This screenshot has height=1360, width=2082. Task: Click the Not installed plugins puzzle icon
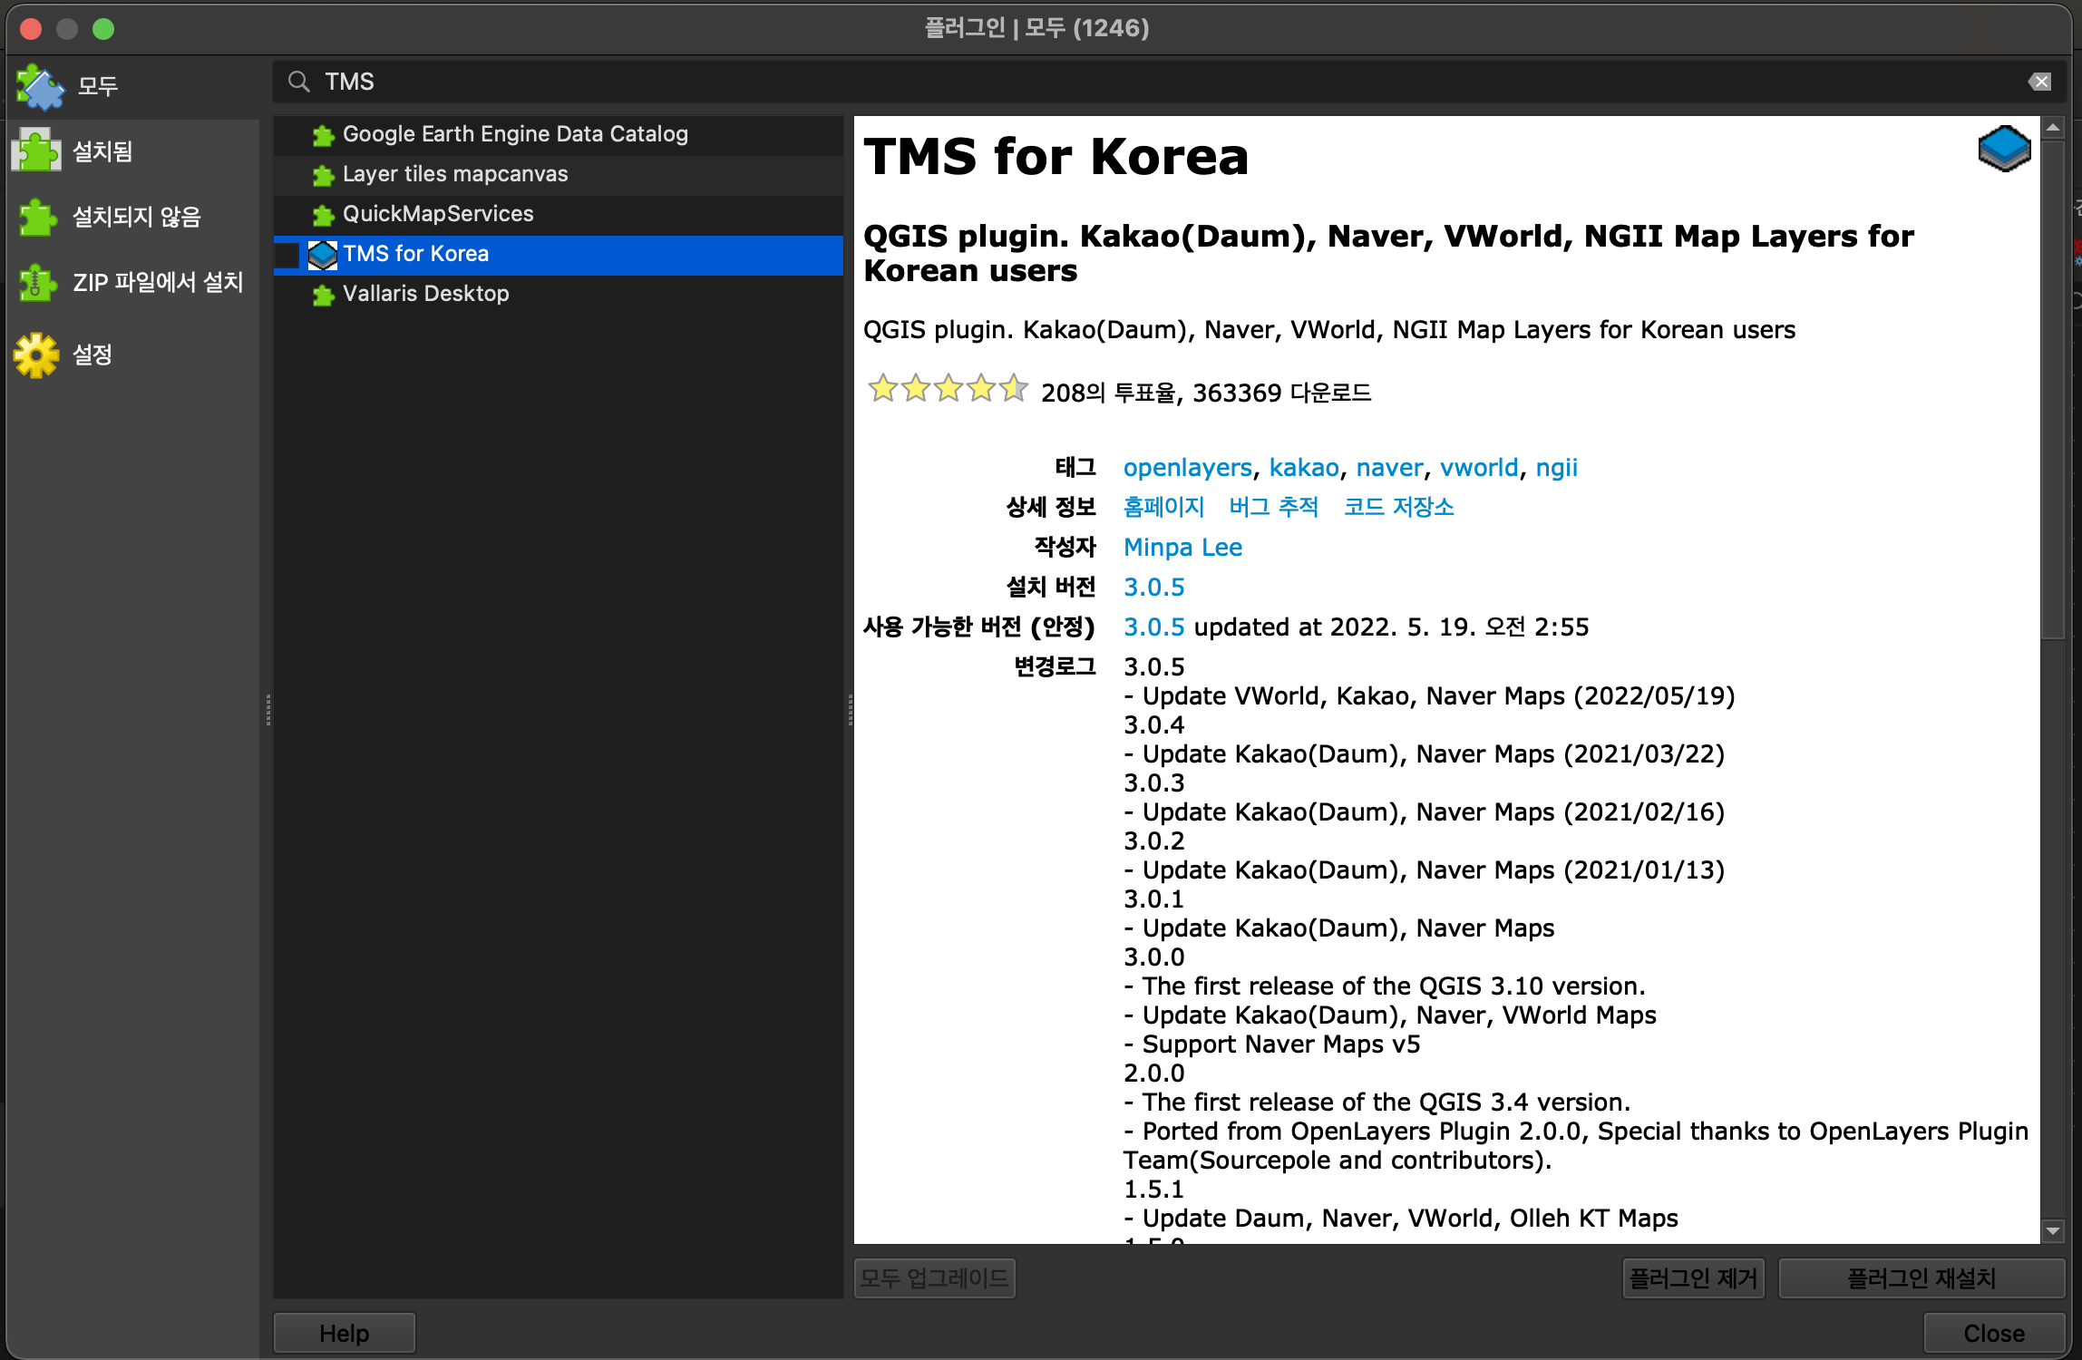pos(38,218)
